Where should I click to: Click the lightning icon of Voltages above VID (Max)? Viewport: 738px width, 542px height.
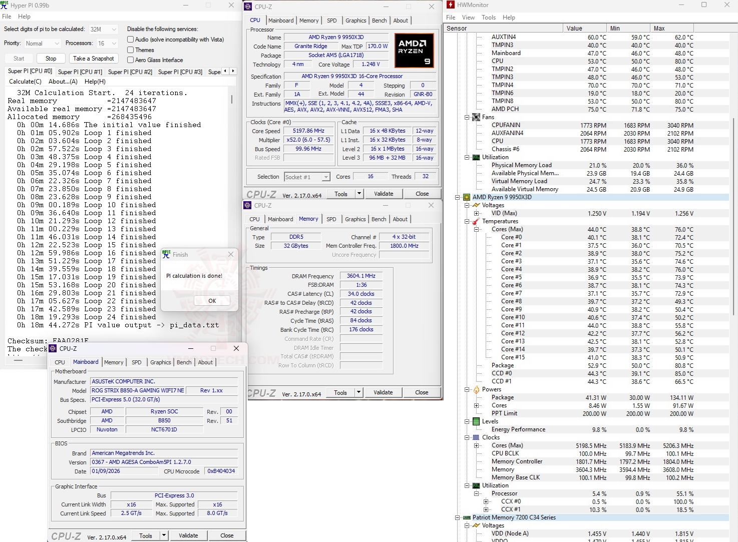(x=476, y=205)
